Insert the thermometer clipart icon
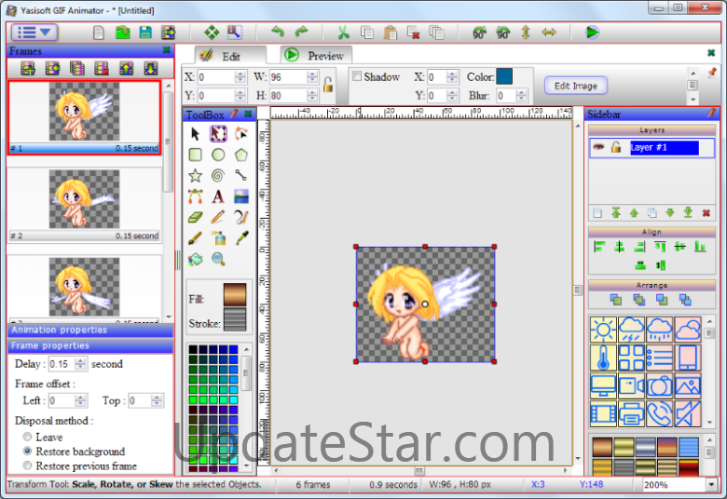Viewport: 727px width, 499px height. tap(603, 357)
